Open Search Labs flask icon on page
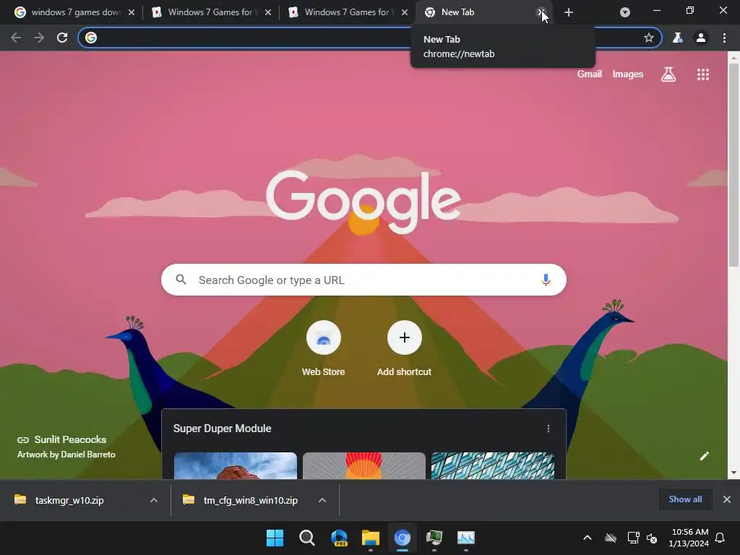 click(x=668, y=74)
